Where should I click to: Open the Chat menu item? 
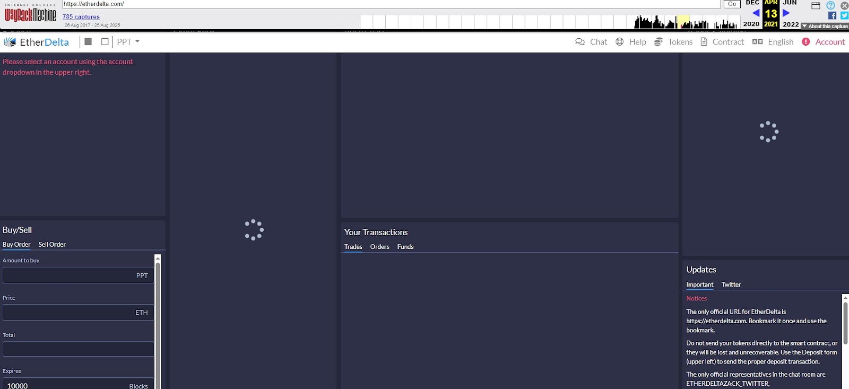[599, 42]
